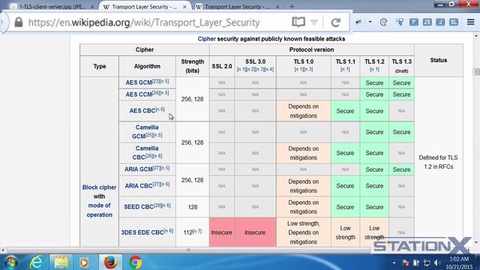The height and width of the screenshot is (270, 480).
Task: Close the f-TLS-client-server.jpg tab
Action: [92, 7]
